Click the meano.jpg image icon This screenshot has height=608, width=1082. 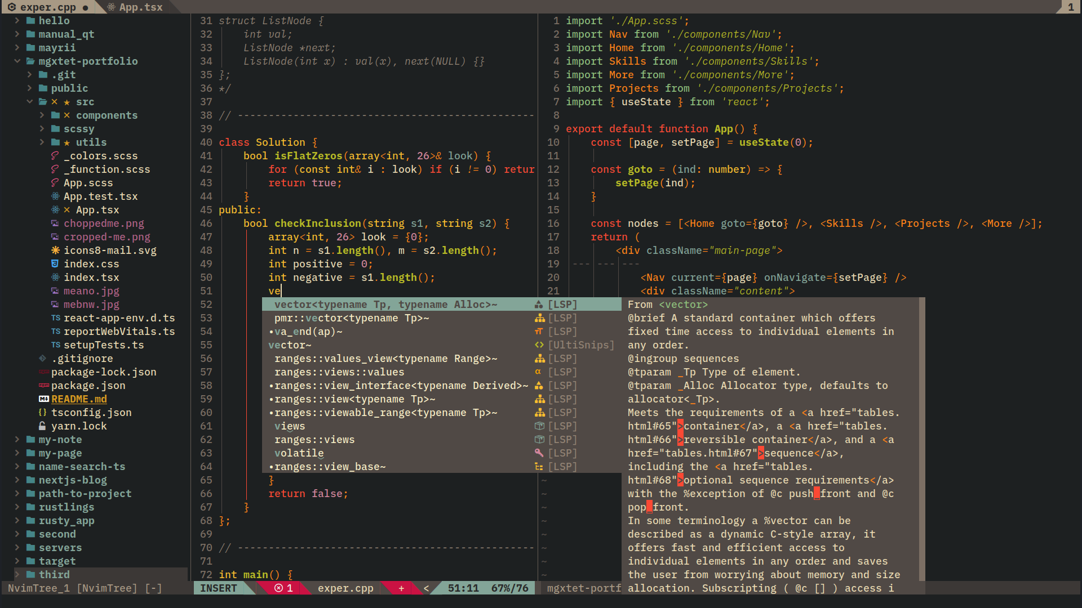click(x=55, y=290)
